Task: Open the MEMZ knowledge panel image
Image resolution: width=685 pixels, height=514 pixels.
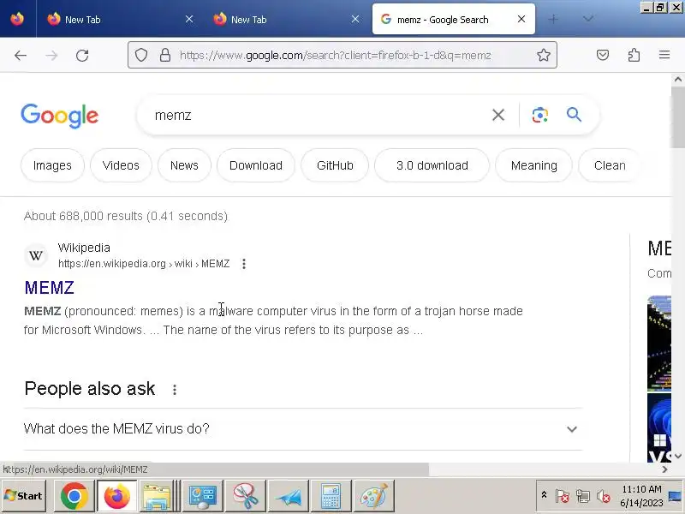Action: coord(659,344)
